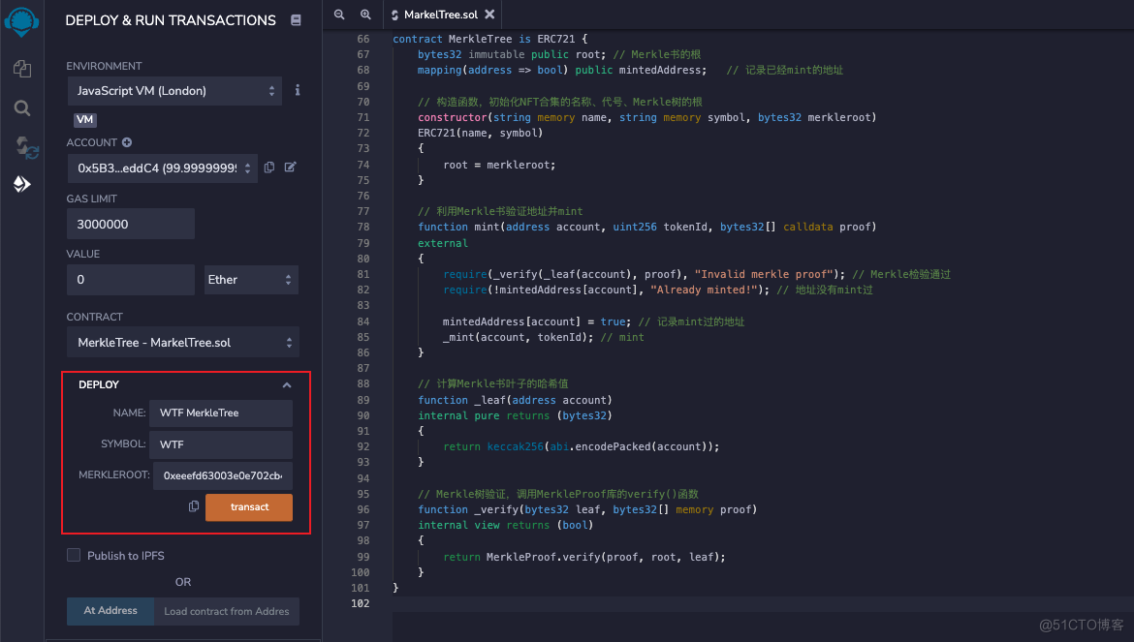Click the VM badge label
This screenshot has height=642, width=1134.
click(x=84, y=120)
